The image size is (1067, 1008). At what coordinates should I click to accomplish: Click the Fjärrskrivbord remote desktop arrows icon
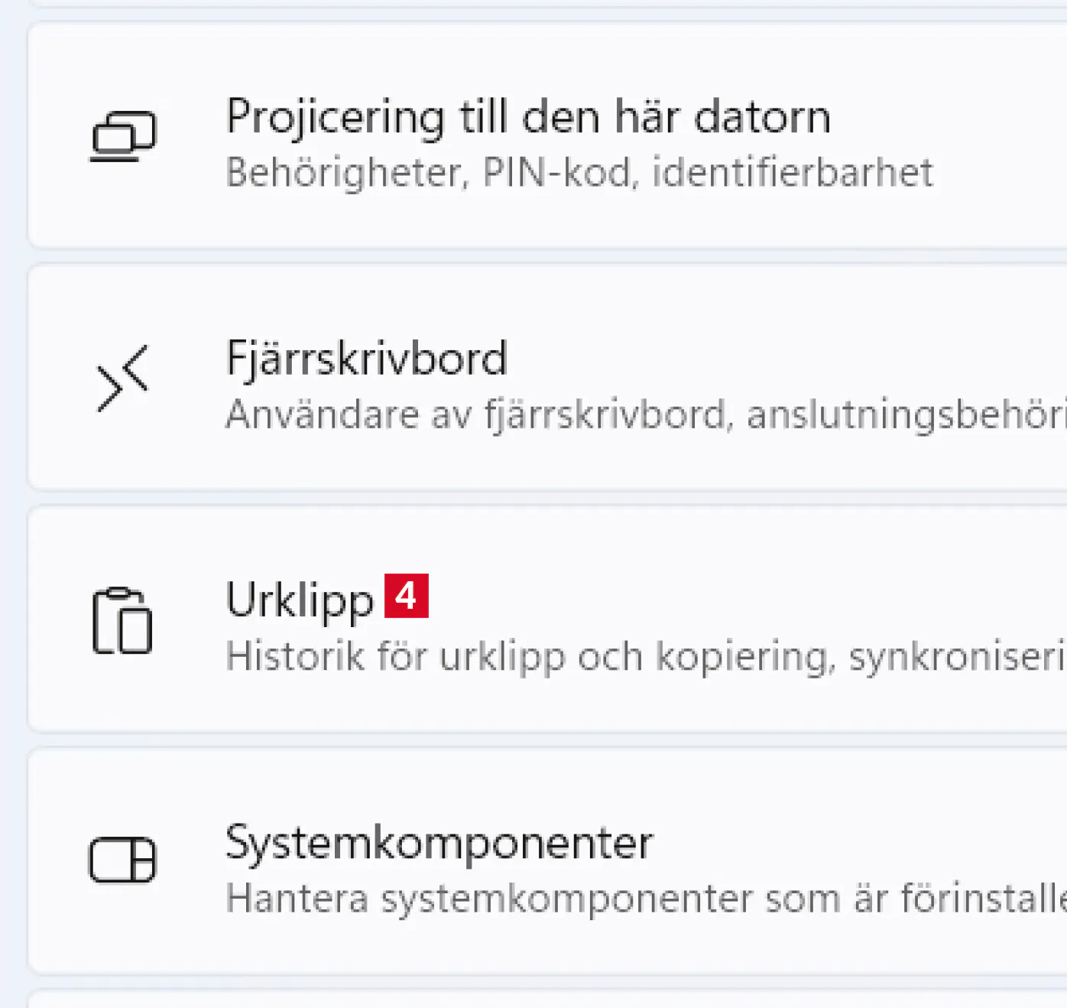pos(122,378)
